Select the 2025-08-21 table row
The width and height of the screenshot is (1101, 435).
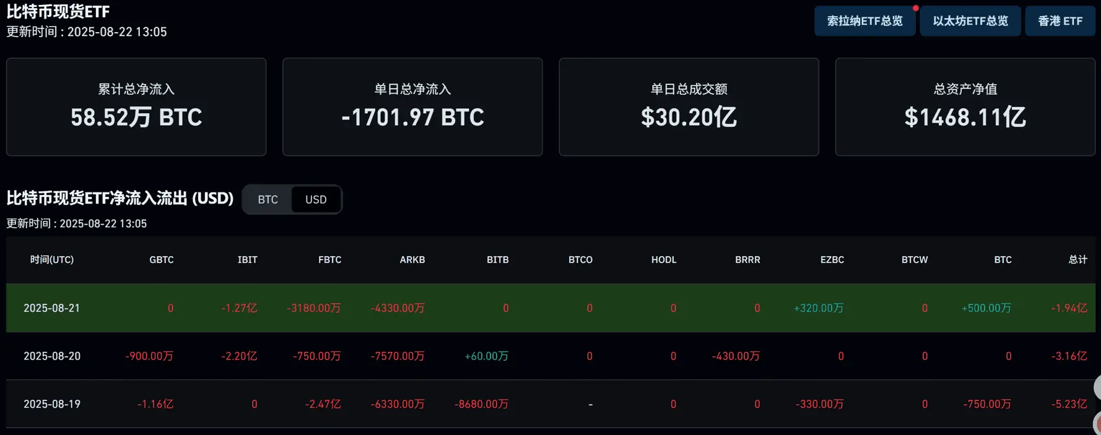(x=550, y=308)
